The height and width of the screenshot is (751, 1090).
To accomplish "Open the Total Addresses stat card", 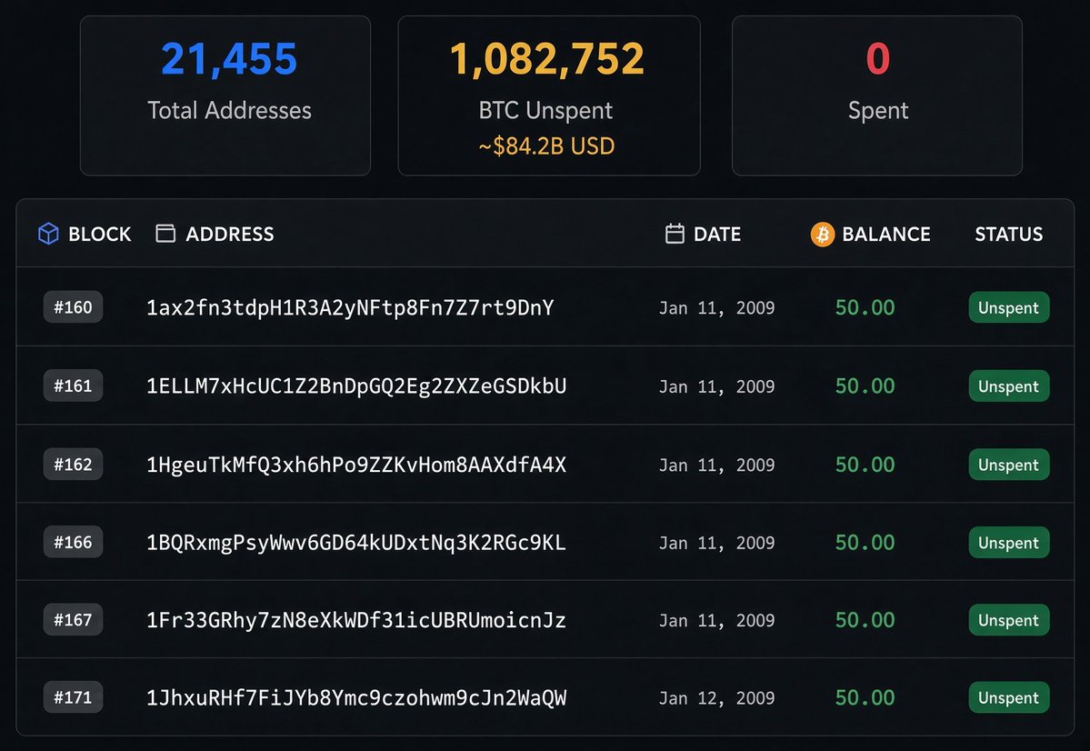I will 225,96.
